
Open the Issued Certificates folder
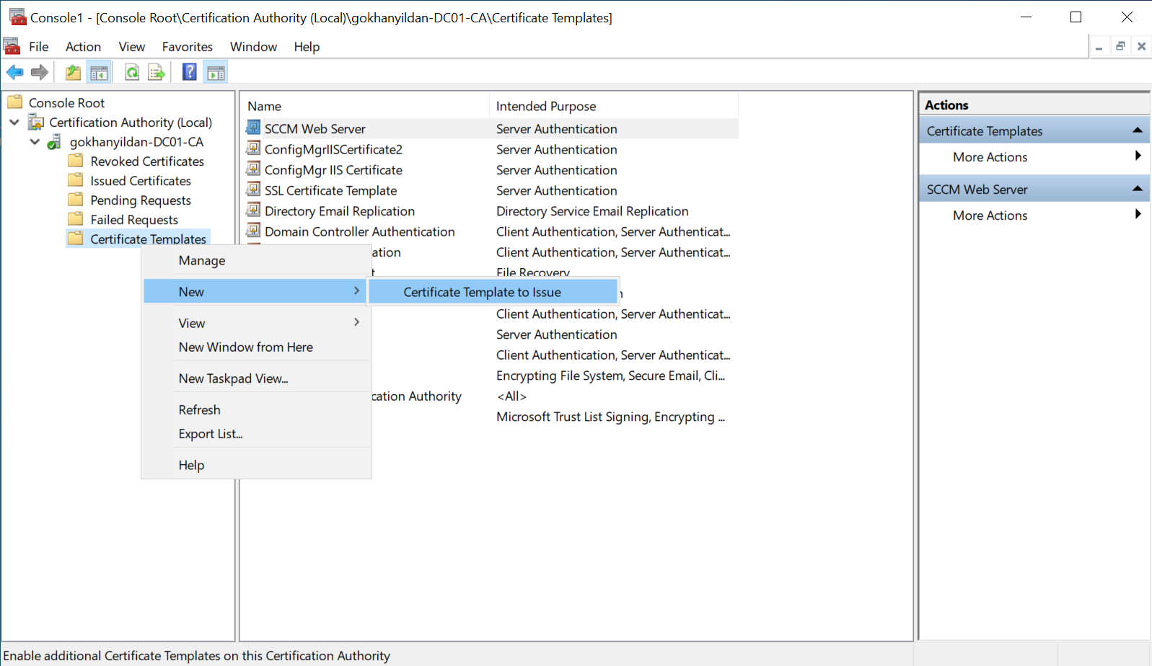(x=141, y=181)
